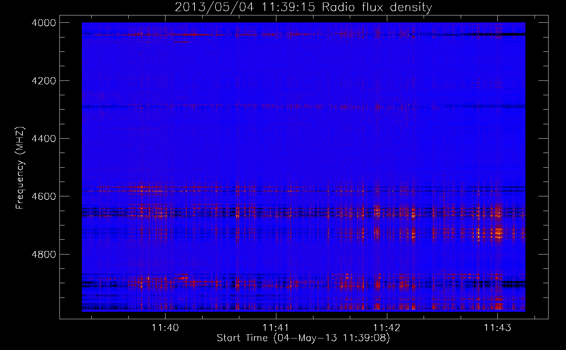Screen dimensions: 566x350
Task: Click the 4000 frequency tick label
Action: (44, 23)
